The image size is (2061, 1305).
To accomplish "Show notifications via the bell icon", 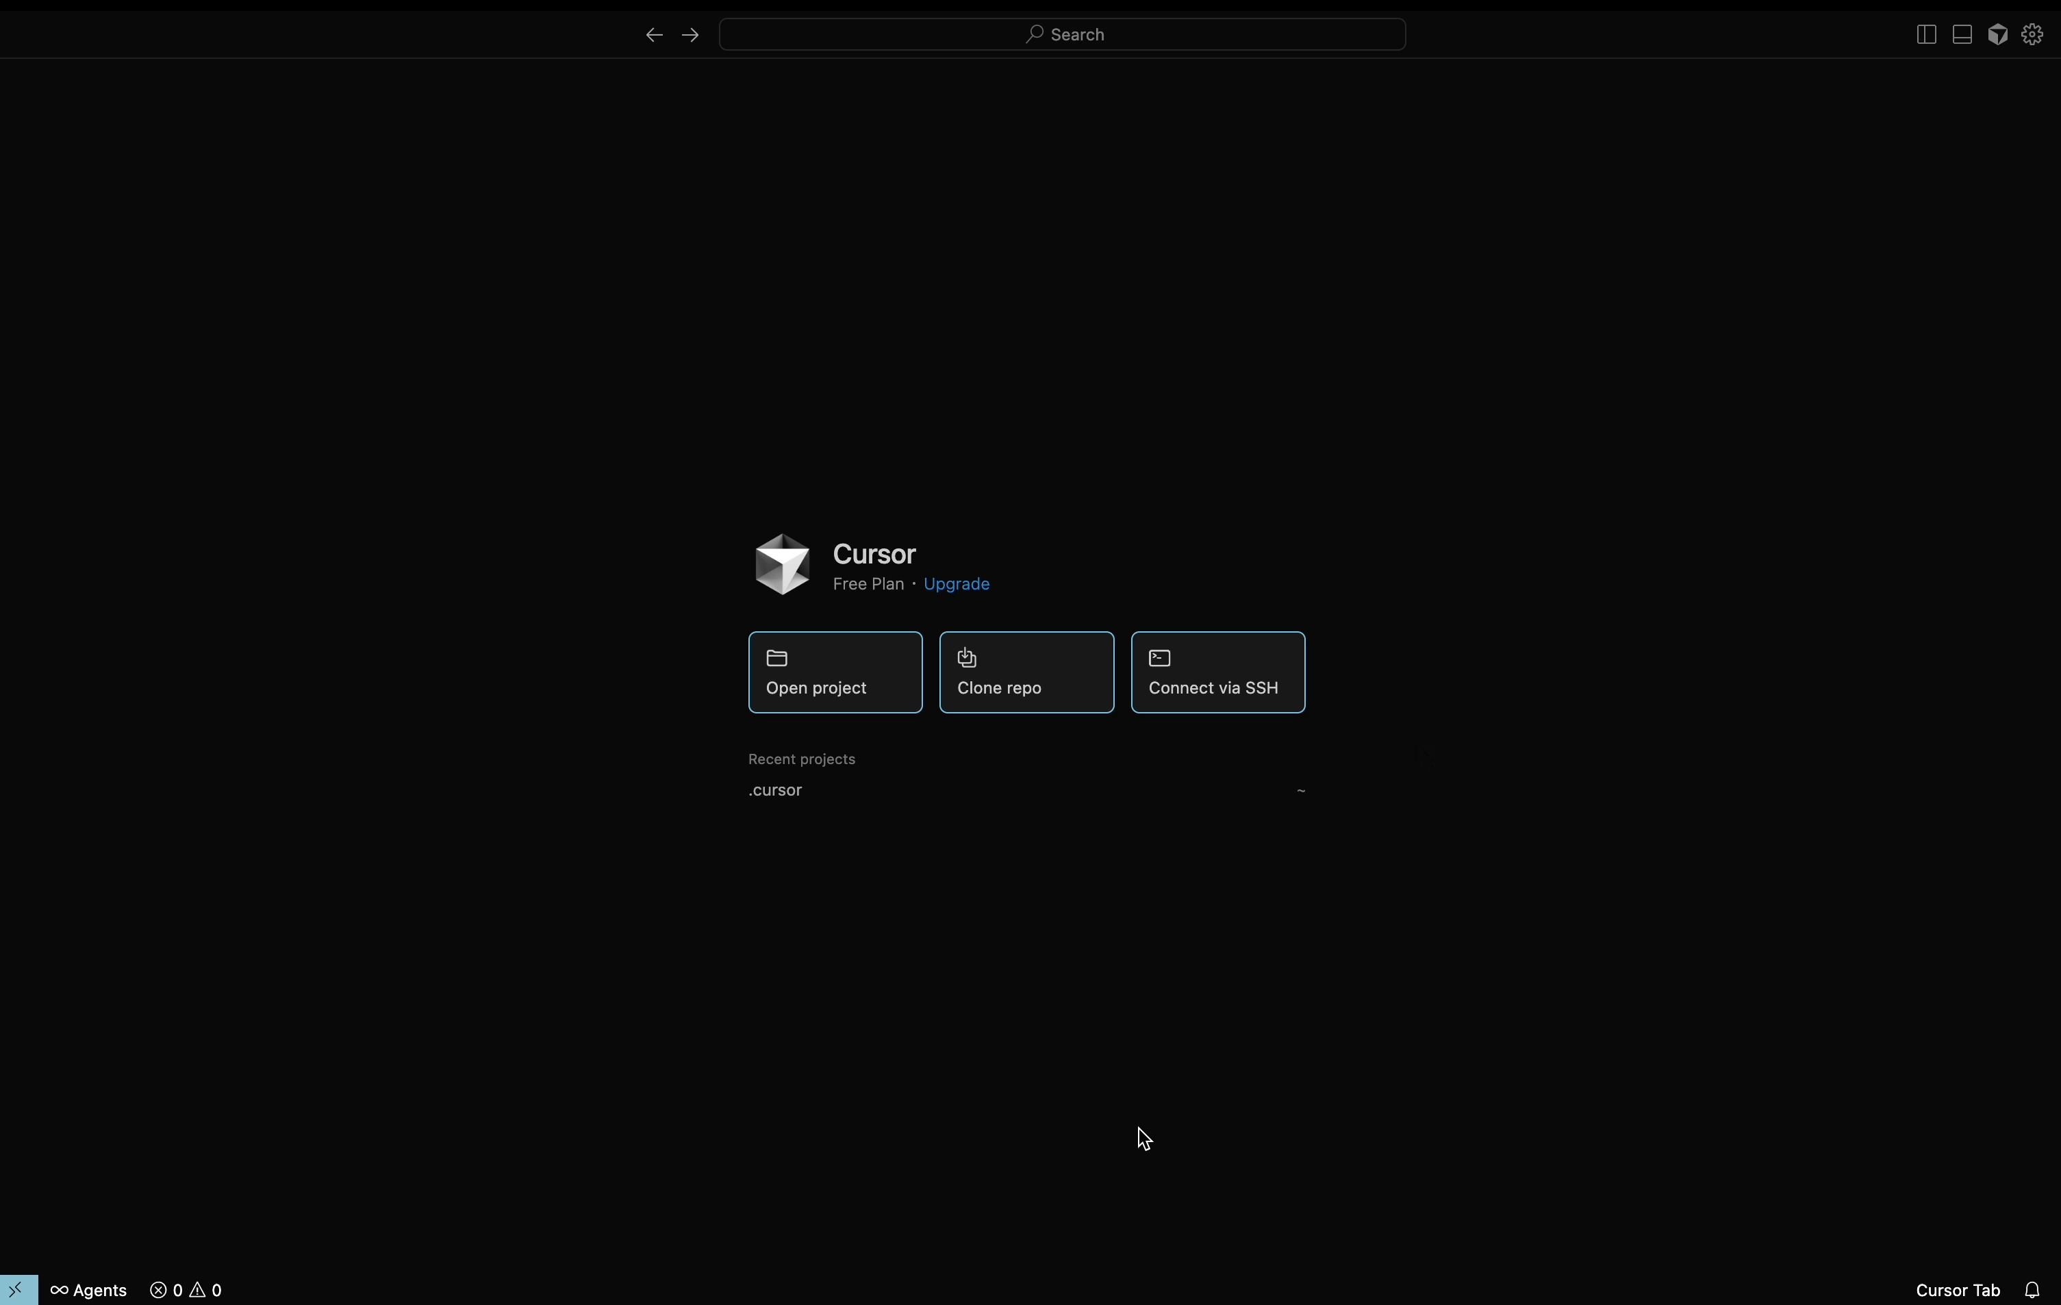I will (x=2032, y=1290).
